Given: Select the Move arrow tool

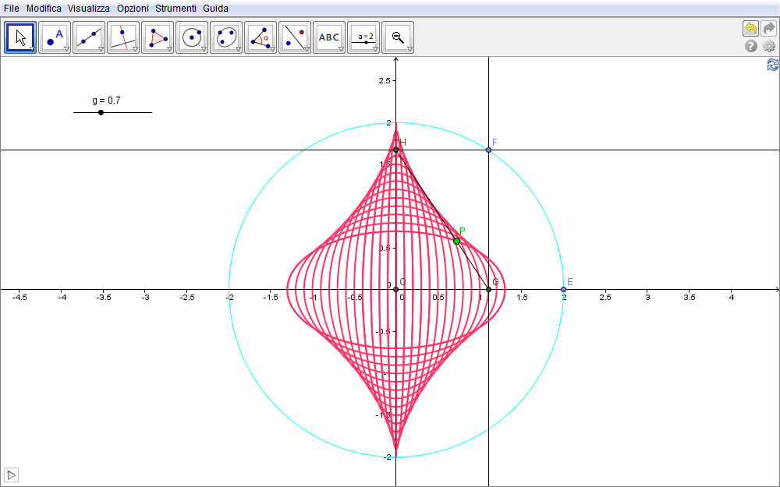Looking at the screenshot, I should pyautogui.click(x=20, y=37).
